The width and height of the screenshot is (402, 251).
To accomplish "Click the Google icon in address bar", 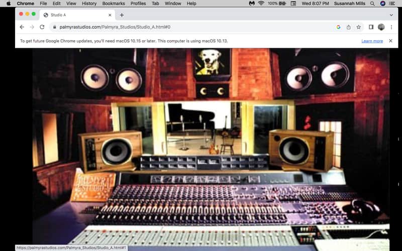I will click(x=338, y=27).
